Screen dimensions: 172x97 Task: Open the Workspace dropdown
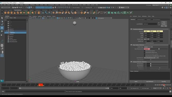click(161, 5)
